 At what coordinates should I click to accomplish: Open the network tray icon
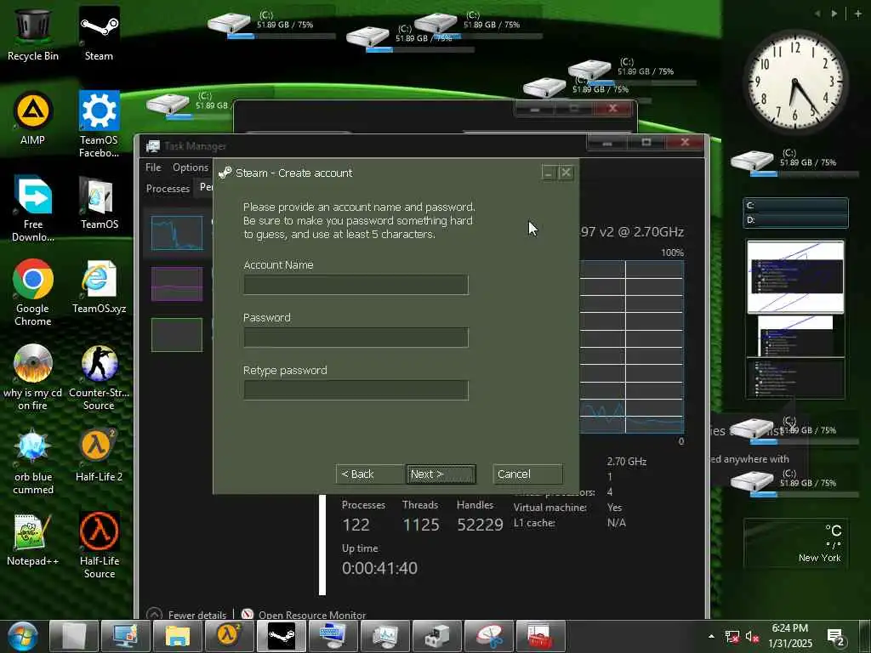[x=732, y=637]
